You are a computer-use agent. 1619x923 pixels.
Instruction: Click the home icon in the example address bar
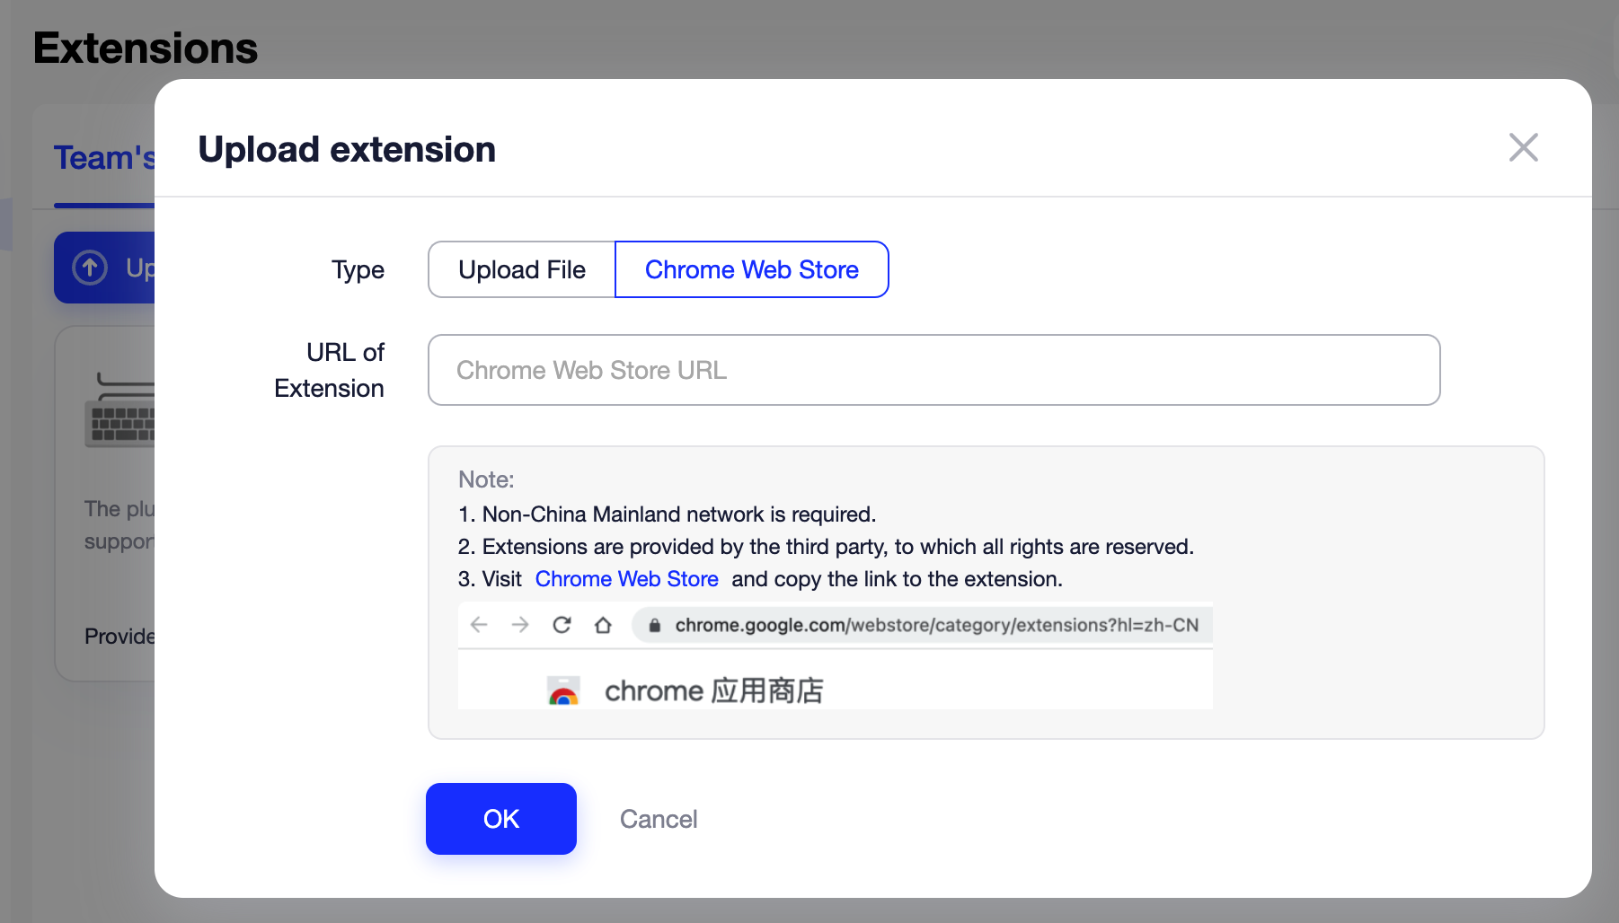coord(603,625)
